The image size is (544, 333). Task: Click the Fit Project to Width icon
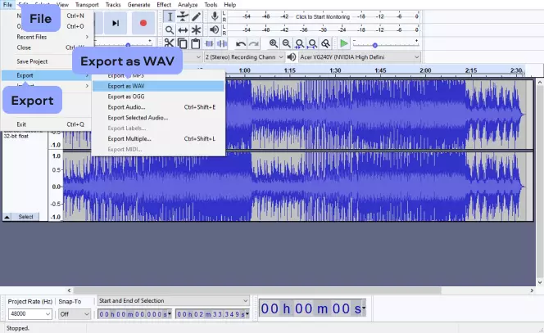coord(312,43)
